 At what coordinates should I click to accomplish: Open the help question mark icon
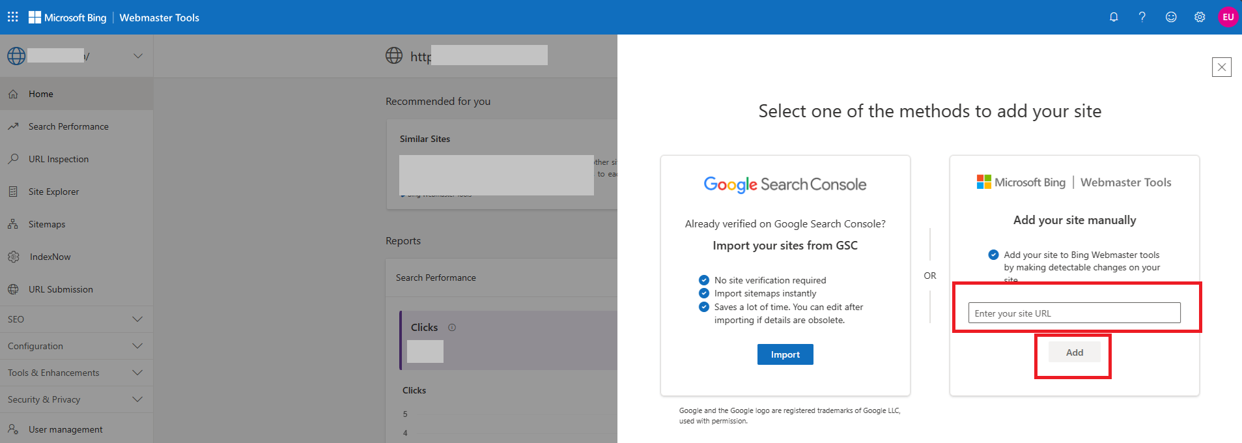point(1142,17)
